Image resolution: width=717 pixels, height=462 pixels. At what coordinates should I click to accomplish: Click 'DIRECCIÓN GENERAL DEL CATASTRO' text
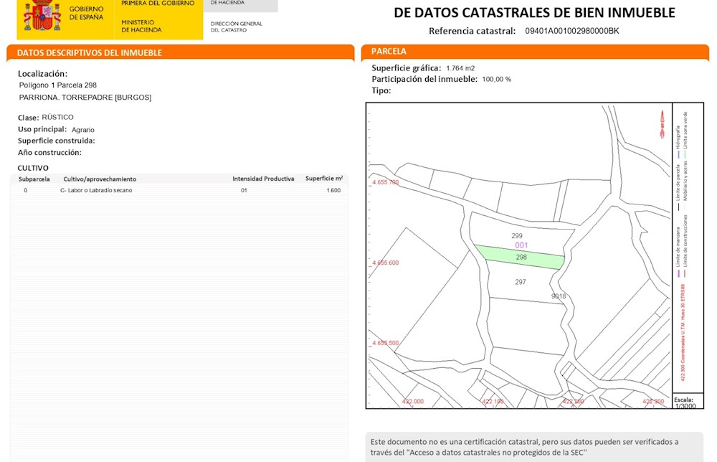pyautogui.click(x=237, y=27)
